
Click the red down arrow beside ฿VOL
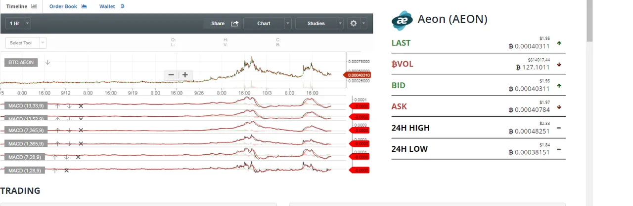559,65
